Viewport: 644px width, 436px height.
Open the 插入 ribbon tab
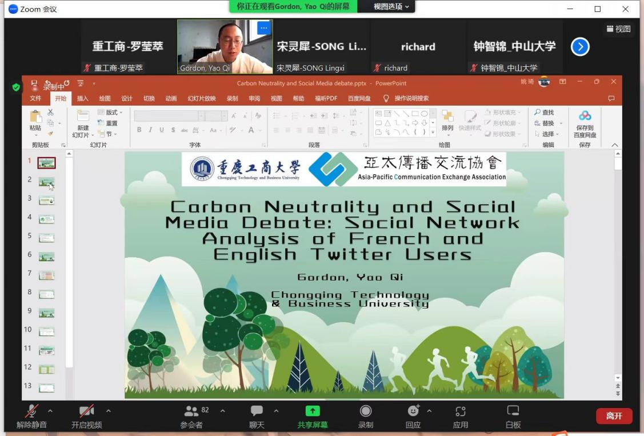83,98
